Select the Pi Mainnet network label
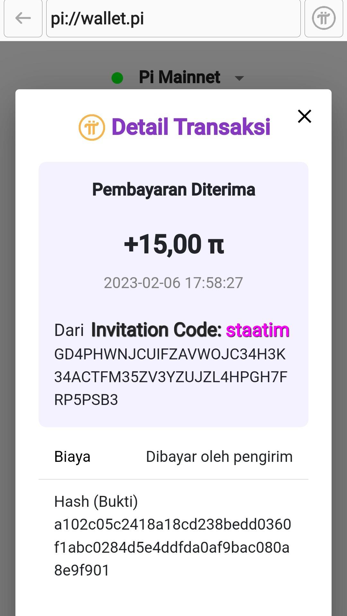 coord(179,77)
